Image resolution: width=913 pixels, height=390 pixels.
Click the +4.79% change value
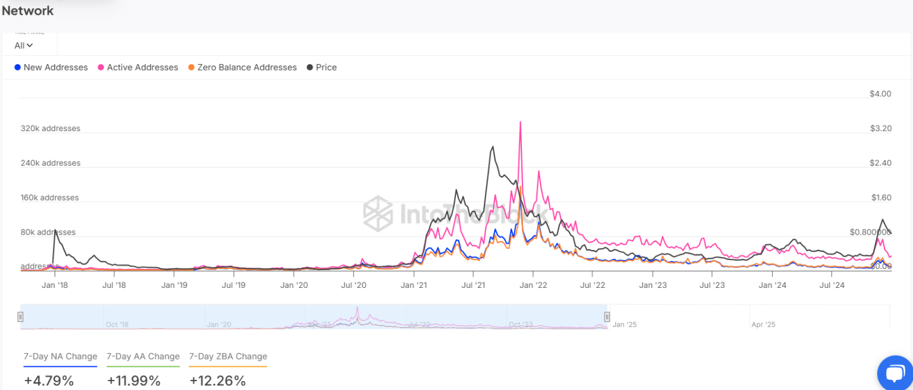49,381
